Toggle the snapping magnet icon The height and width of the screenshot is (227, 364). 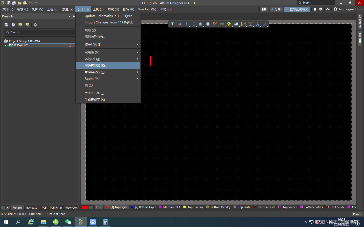179,24
